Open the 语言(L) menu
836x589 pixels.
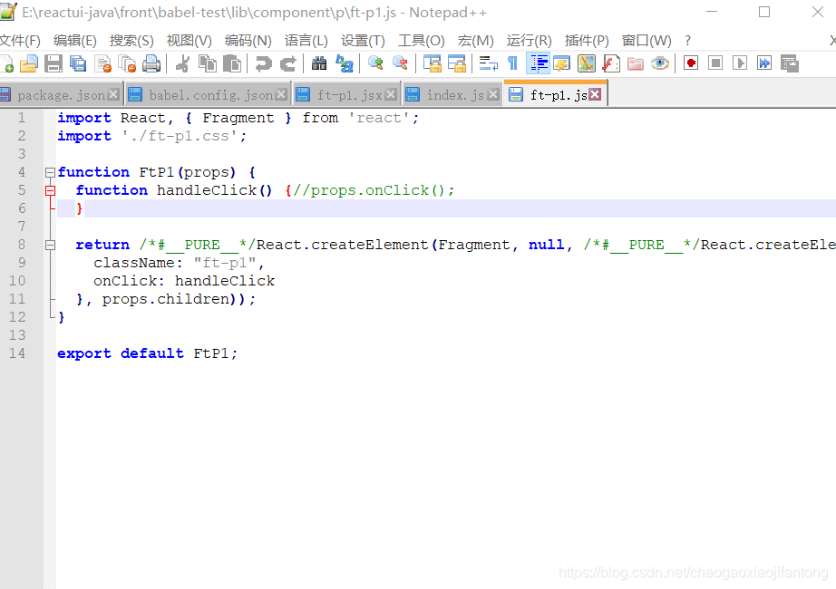pyautogui.click(x=306, y=41)
